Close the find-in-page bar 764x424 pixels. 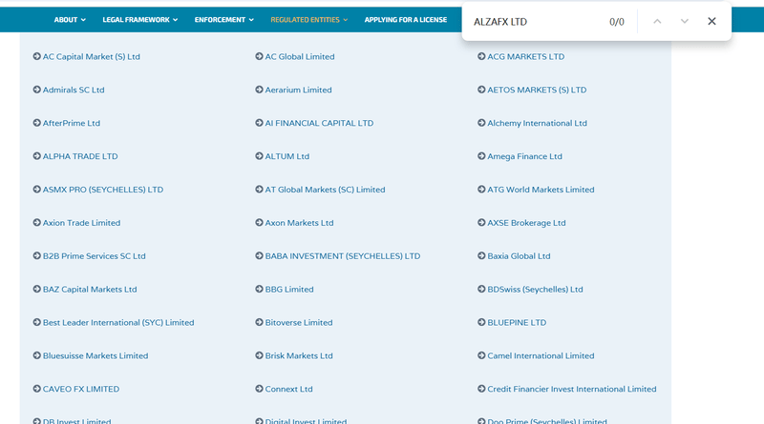coord(711,21)
